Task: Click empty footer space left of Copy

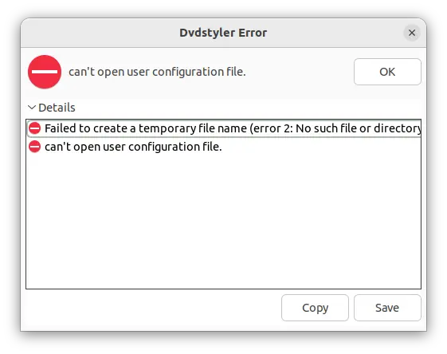Action: 152,308
